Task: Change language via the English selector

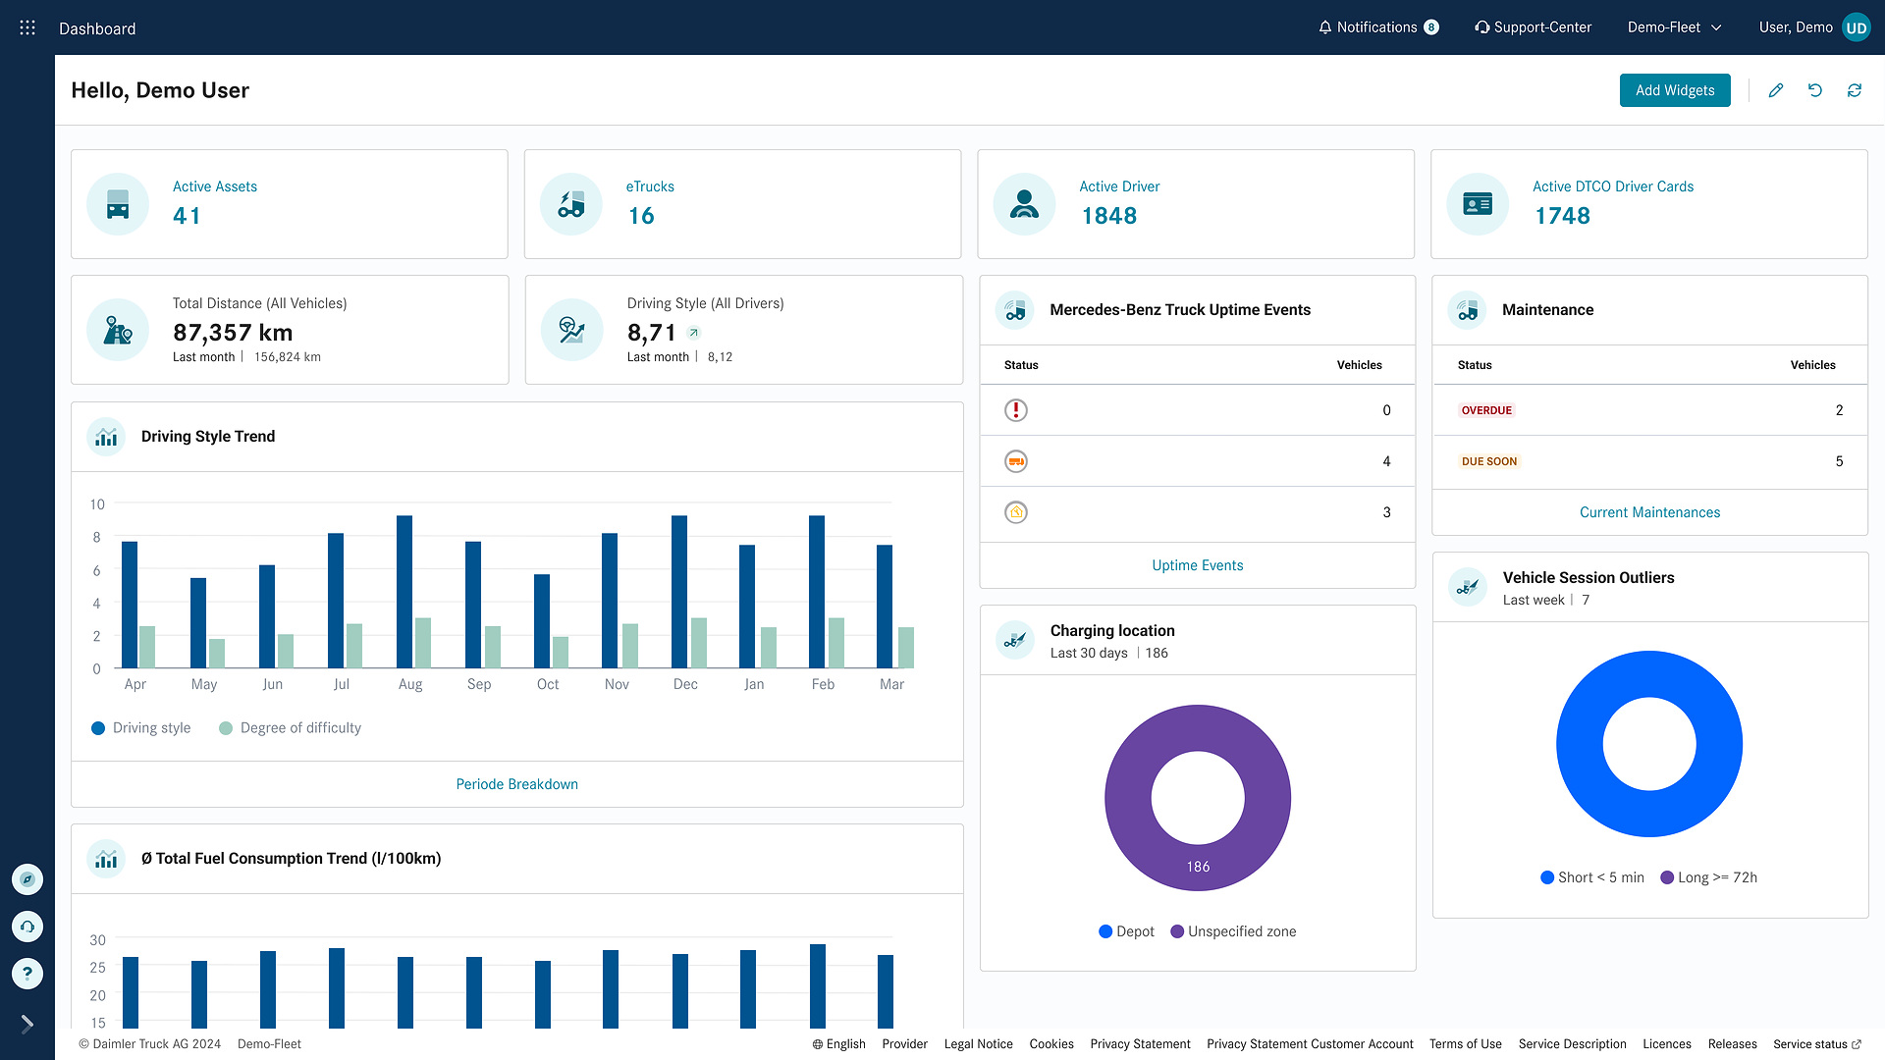Action: 839,1044
